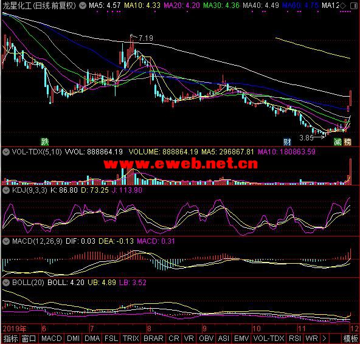Switch to the DMA indicator tab
This screenshot has width=360, height=344.
pyautogui.click(x=92, y=339)
